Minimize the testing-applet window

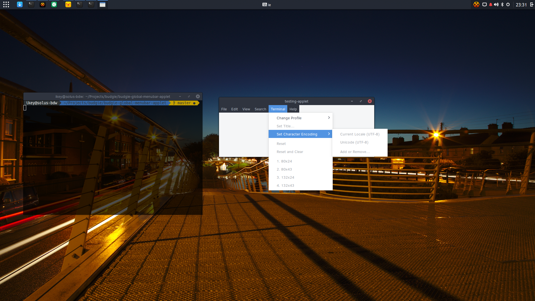point(352,101)
